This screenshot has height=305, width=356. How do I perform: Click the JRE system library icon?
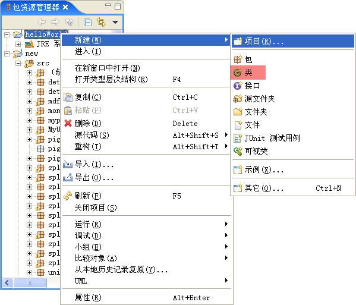tap(29, 44)
